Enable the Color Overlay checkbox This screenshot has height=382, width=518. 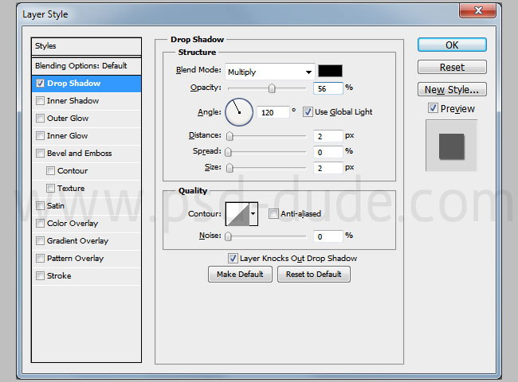[40, 223]
